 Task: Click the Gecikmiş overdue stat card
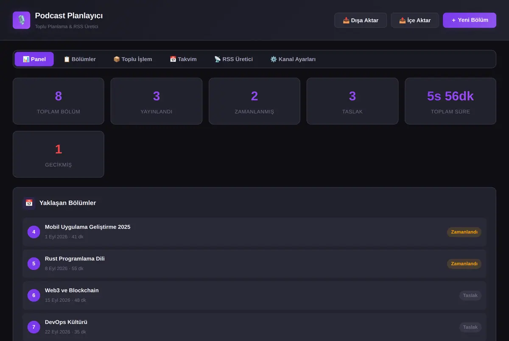tap(59, 154)
